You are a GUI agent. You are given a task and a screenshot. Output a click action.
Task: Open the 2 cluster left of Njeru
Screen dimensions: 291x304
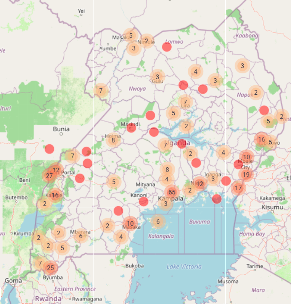(190, 190)
